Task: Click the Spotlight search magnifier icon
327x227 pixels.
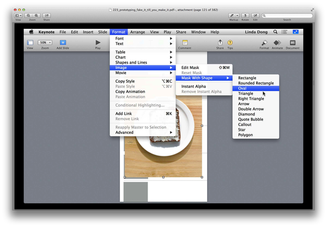Action: 275,32
